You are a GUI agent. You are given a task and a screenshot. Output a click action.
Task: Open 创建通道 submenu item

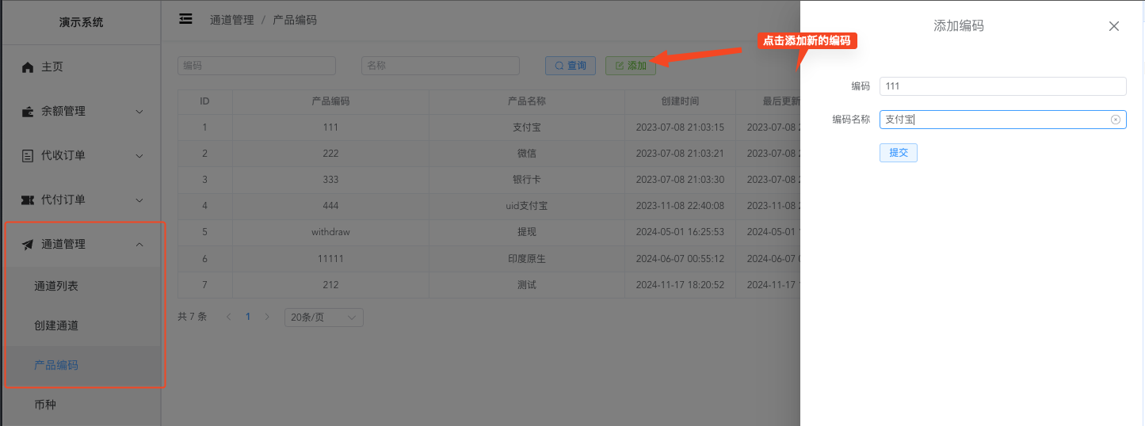point(56,325)
